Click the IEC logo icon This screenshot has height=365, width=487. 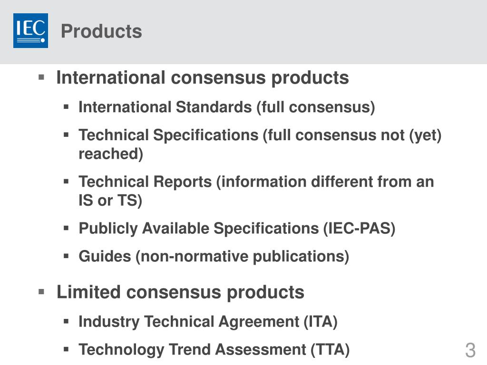point(30,30)
